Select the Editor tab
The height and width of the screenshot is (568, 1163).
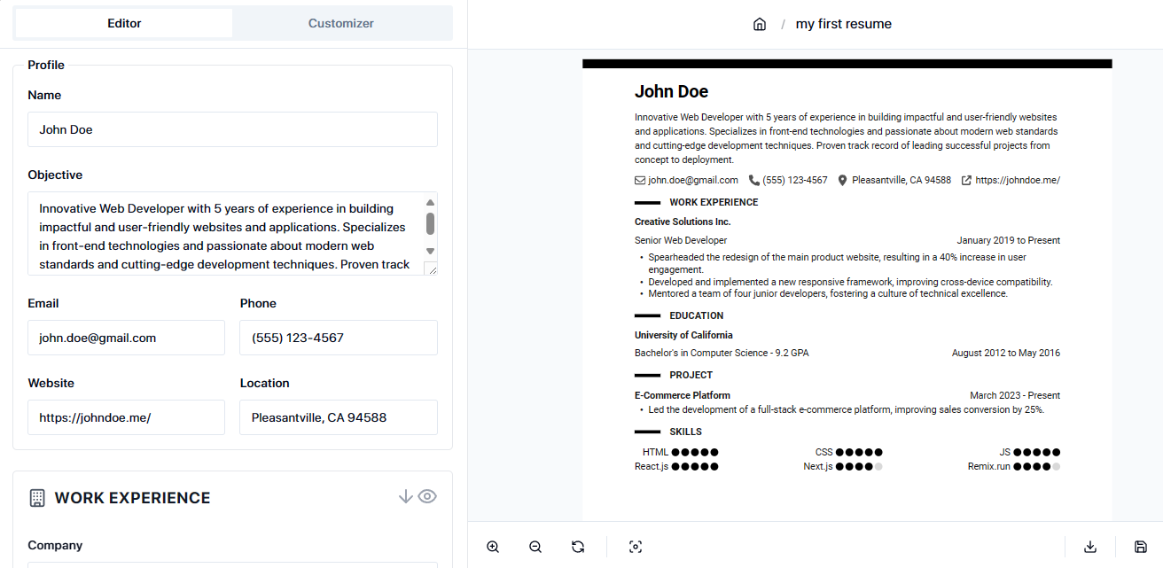click(x=123, y=23)
